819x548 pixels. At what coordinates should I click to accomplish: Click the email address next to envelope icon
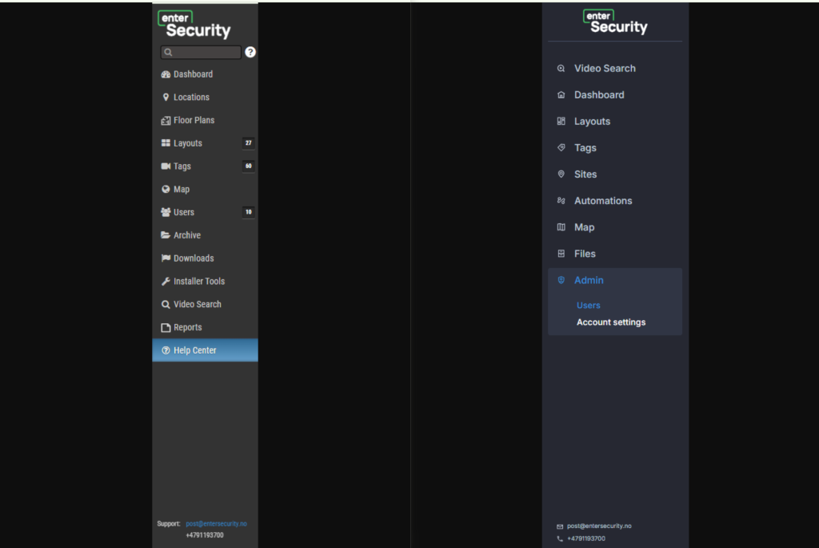(x=599, y=526)
